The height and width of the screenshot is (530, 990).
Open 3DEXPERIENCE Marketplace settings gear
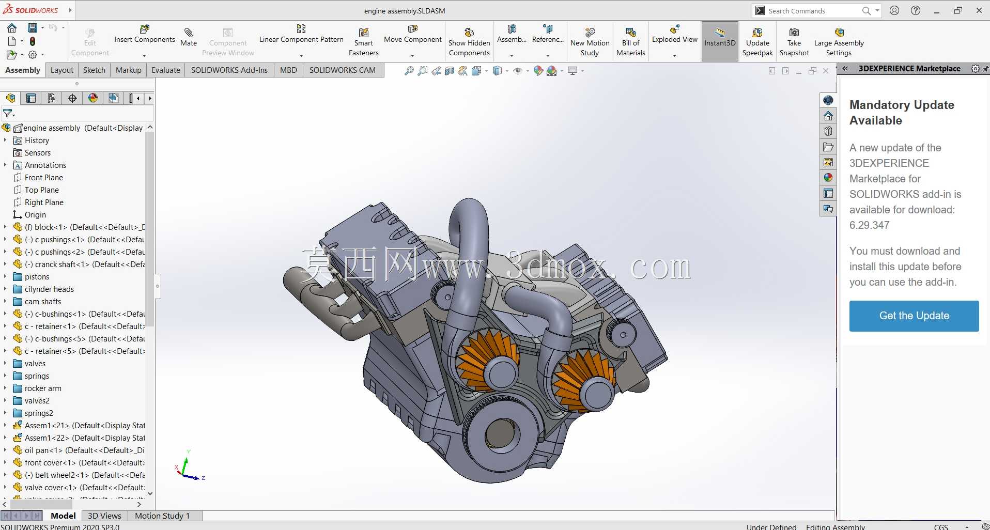tap(976, 69)
